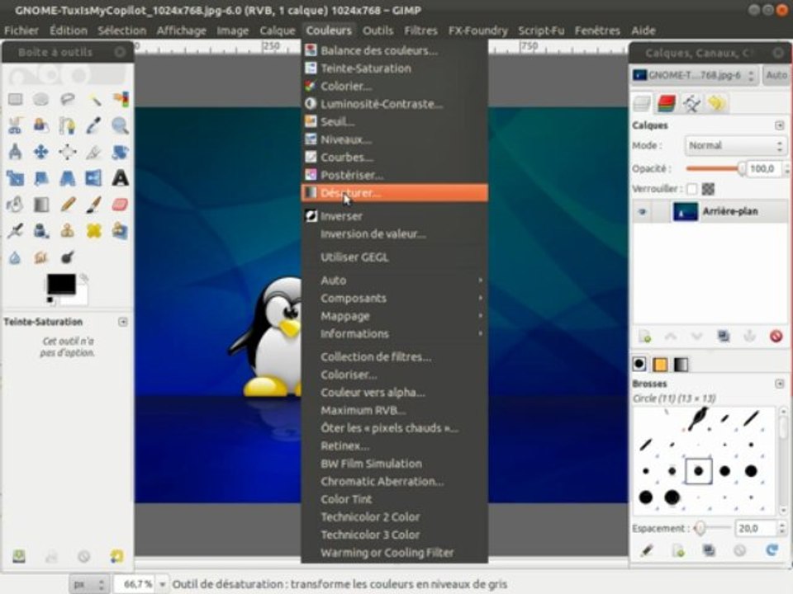Viewport: 793px width, 594px height.
Task: Select the Blend gradient tool
Action: point(41,204)
